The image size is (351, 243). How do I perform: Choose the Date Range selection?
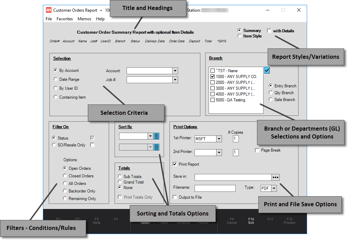[56, 79]
